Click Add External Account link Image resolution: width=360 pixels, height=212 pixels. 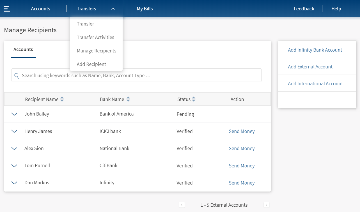310,67
